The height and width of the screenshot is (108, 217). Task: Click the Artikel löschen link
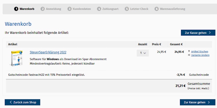coord(200,52)
